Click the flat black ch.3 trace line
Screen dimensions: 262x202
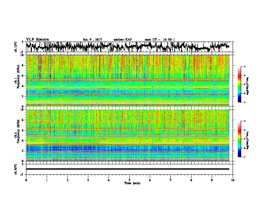(x=127, y=169)
